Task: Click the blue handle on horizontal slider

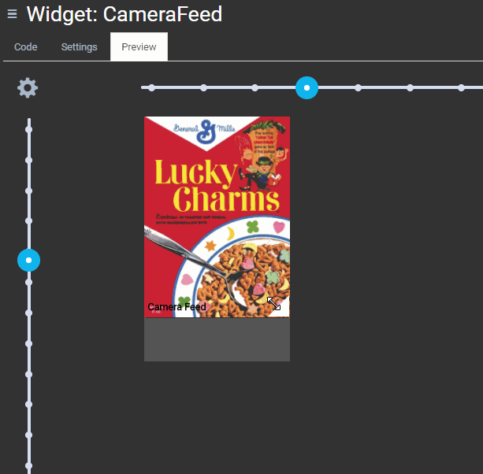Action: point(307,87)
